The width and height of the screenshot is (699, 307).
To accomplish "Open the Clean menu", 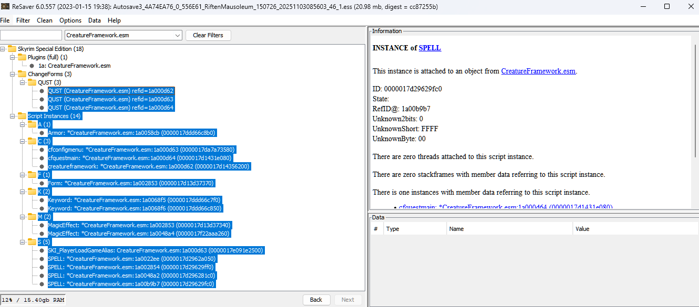I will click(x=45, y=20).
